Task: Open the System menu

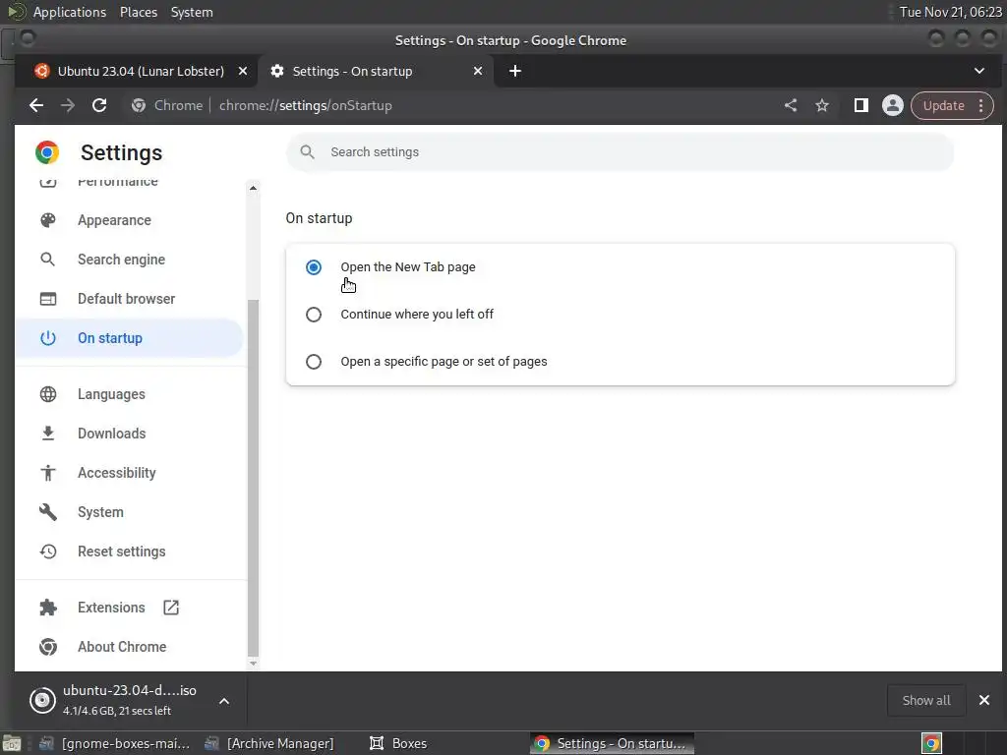Action: tap(192, 12)
